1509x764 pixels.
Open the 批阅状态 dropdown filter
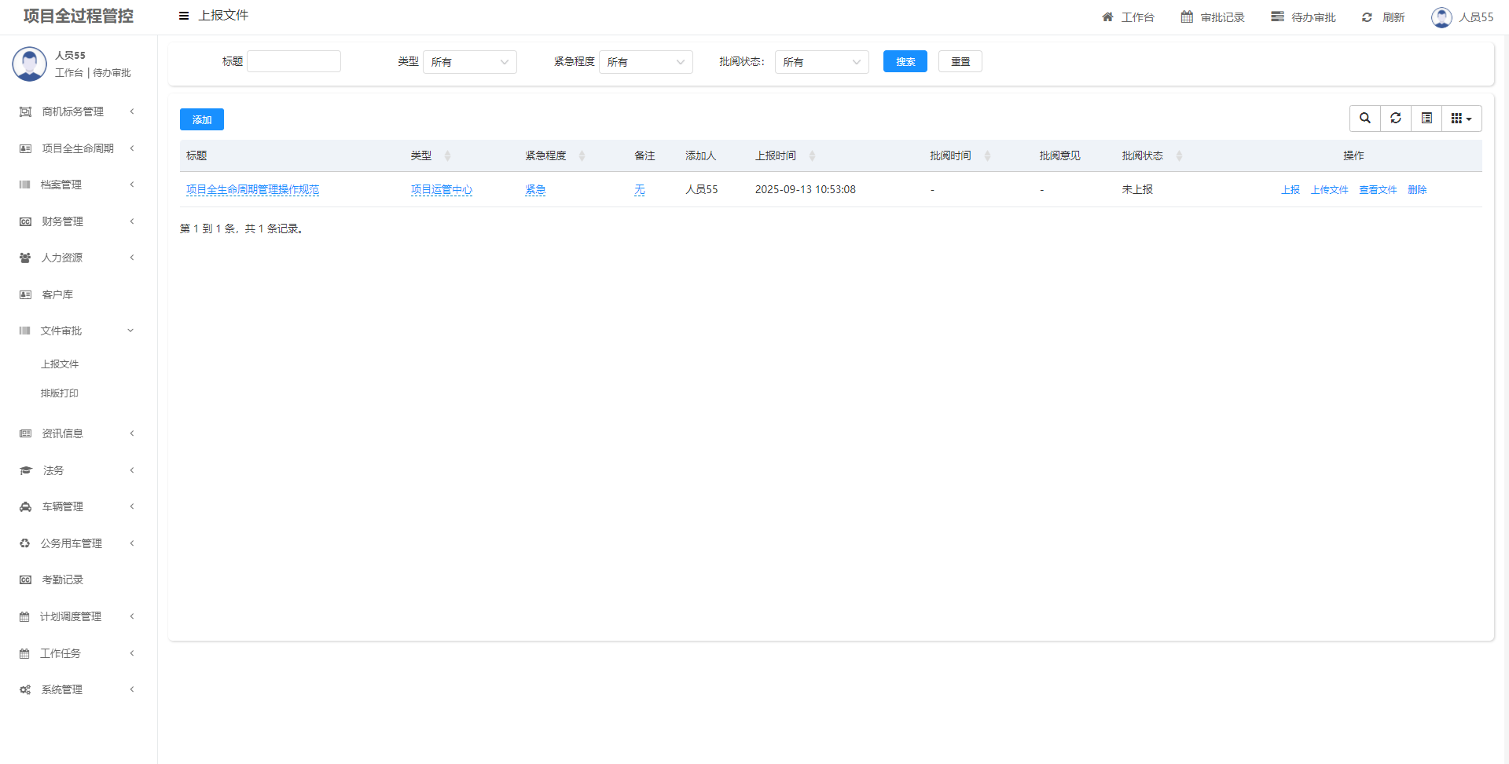(x=821, y=62)
